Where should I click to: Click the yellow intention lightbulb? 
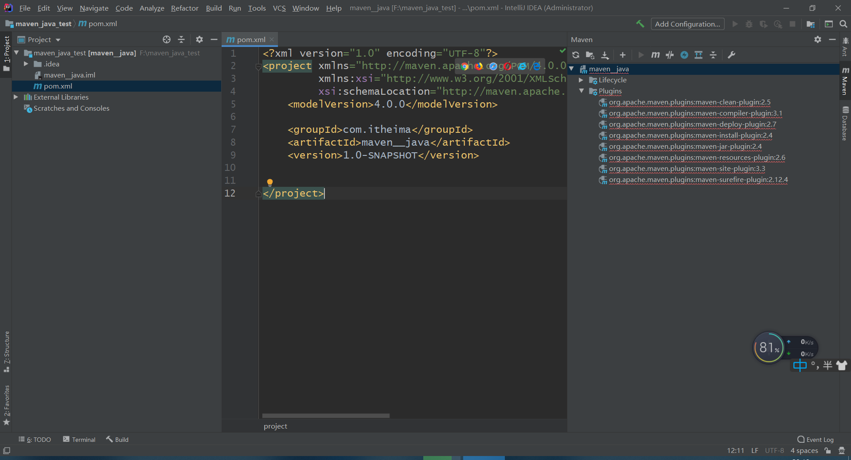(270, 182)
